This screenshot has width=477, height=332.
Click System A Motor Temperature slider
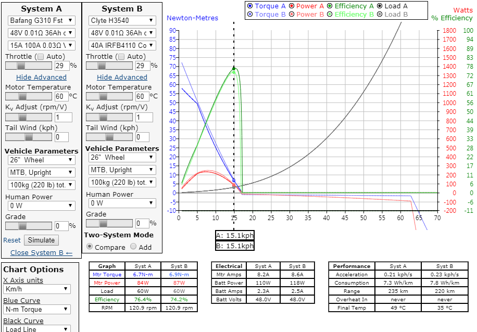(28, 96)
